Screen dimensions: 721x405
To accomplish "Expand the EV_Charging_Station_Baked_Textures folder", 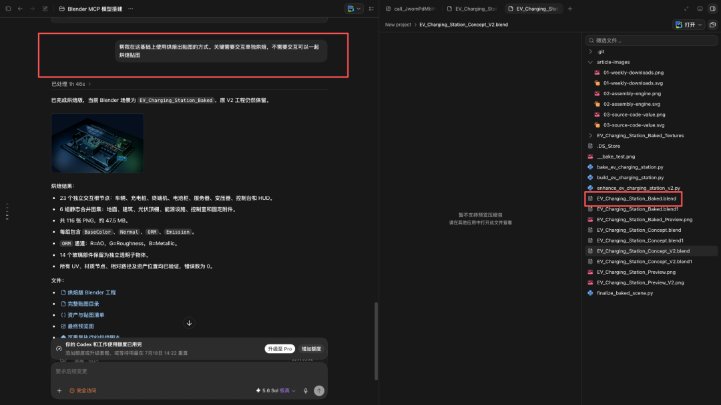I will point(590,136).
